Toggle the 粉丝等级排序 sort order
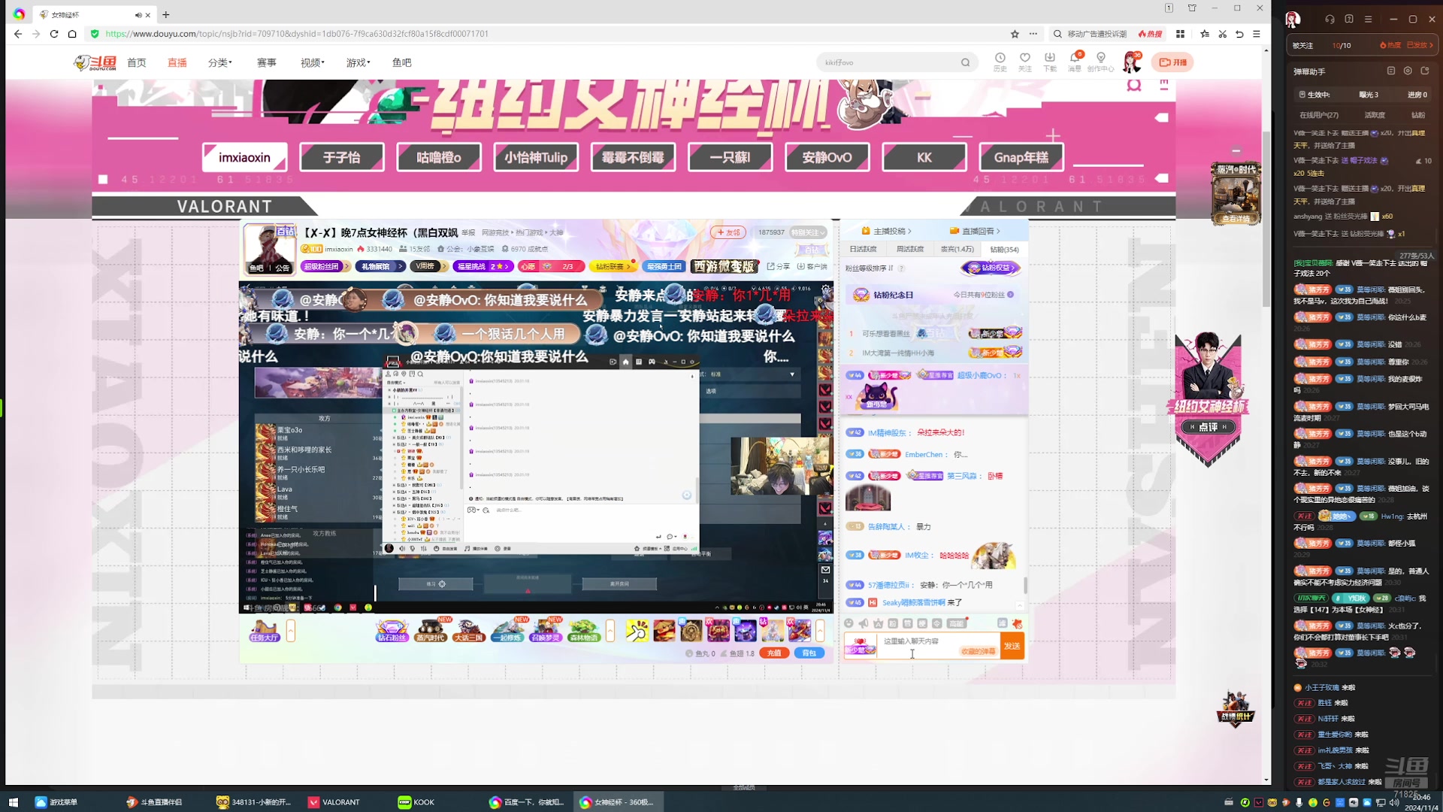Screen dimensions: 1443x812 click(x=870, y=268)
